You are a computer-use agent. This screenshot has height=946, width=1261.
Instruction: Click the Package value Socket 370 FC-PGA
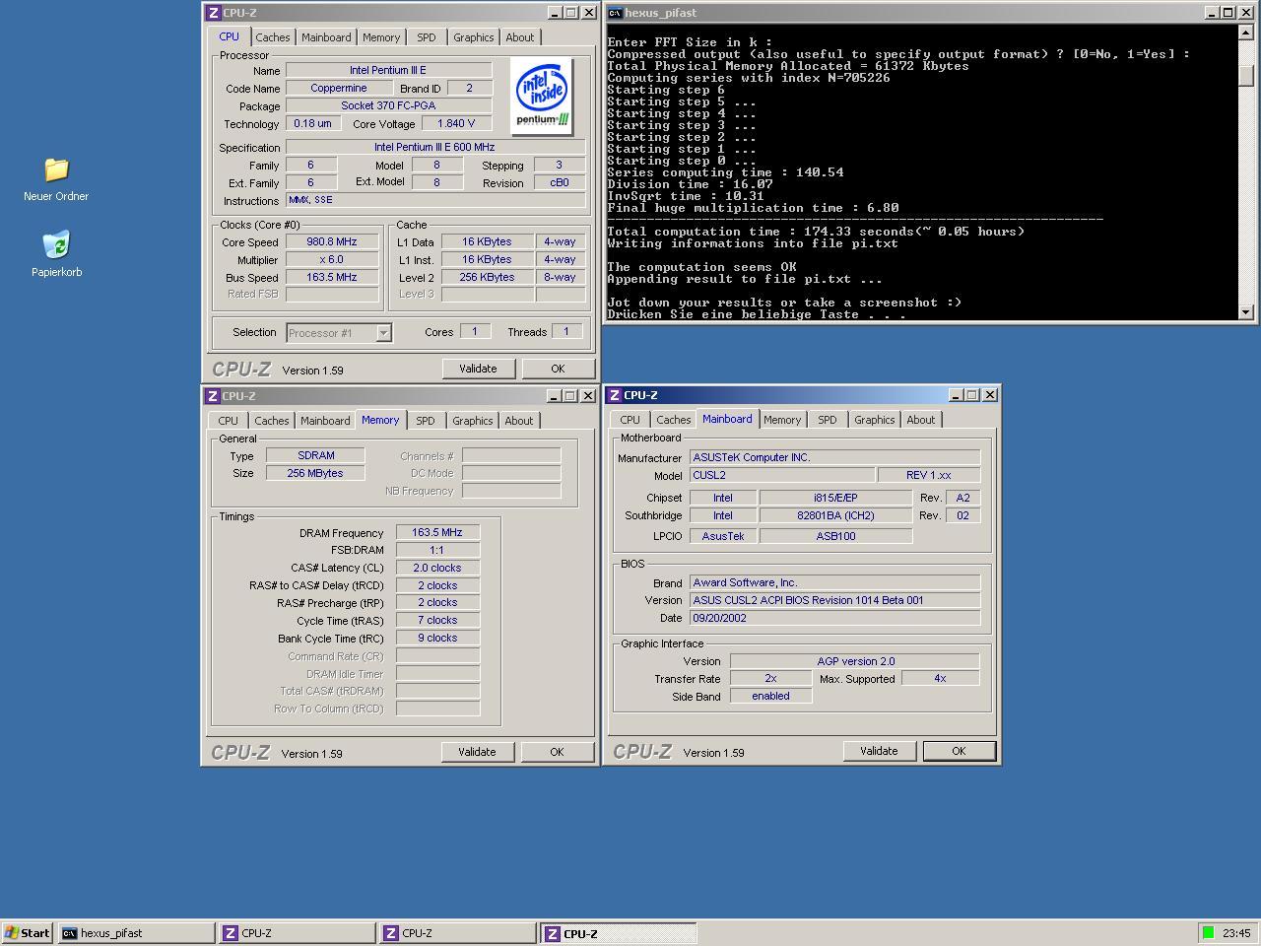(x=388, y=105)
